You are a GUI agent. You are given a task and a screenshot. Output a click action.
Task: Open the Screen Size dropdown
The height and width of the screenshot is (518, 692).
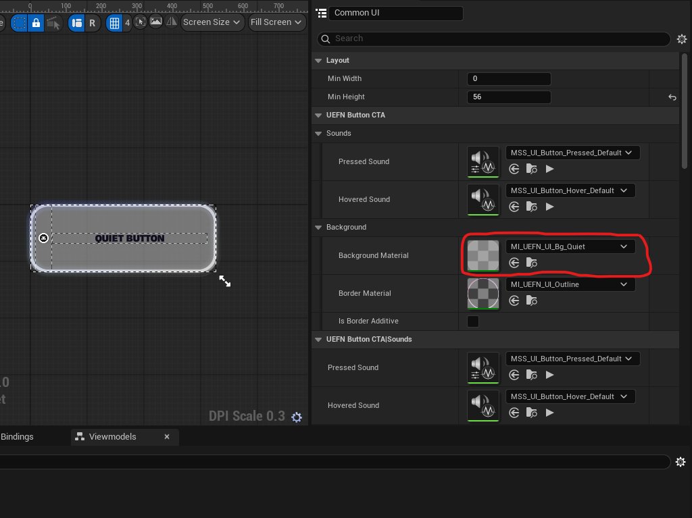point(212,22)
